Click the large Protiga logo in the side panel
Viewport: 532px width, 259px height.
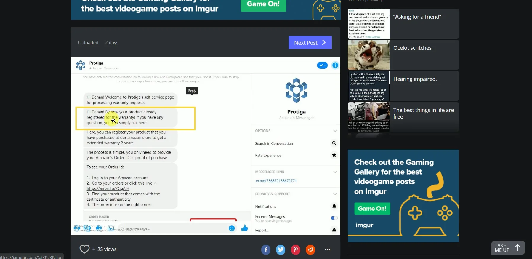(x=297, y=90)
